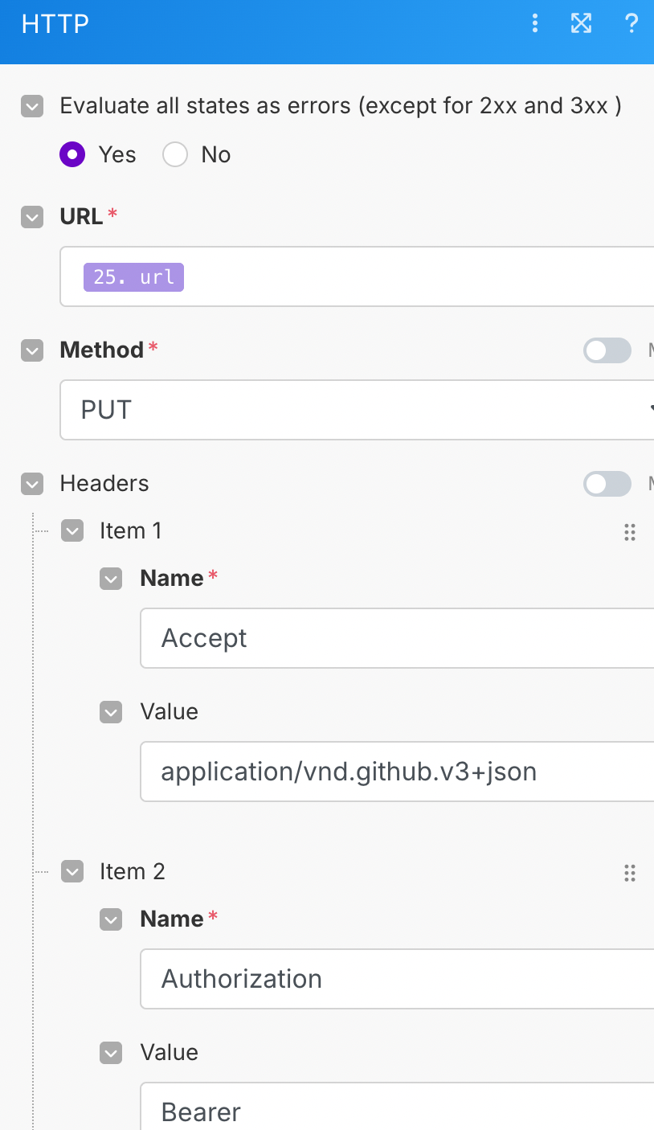The image size is (654, 1130).
Task: Toggle the Map switch beside Headers
Action: [x=607, y=484]
